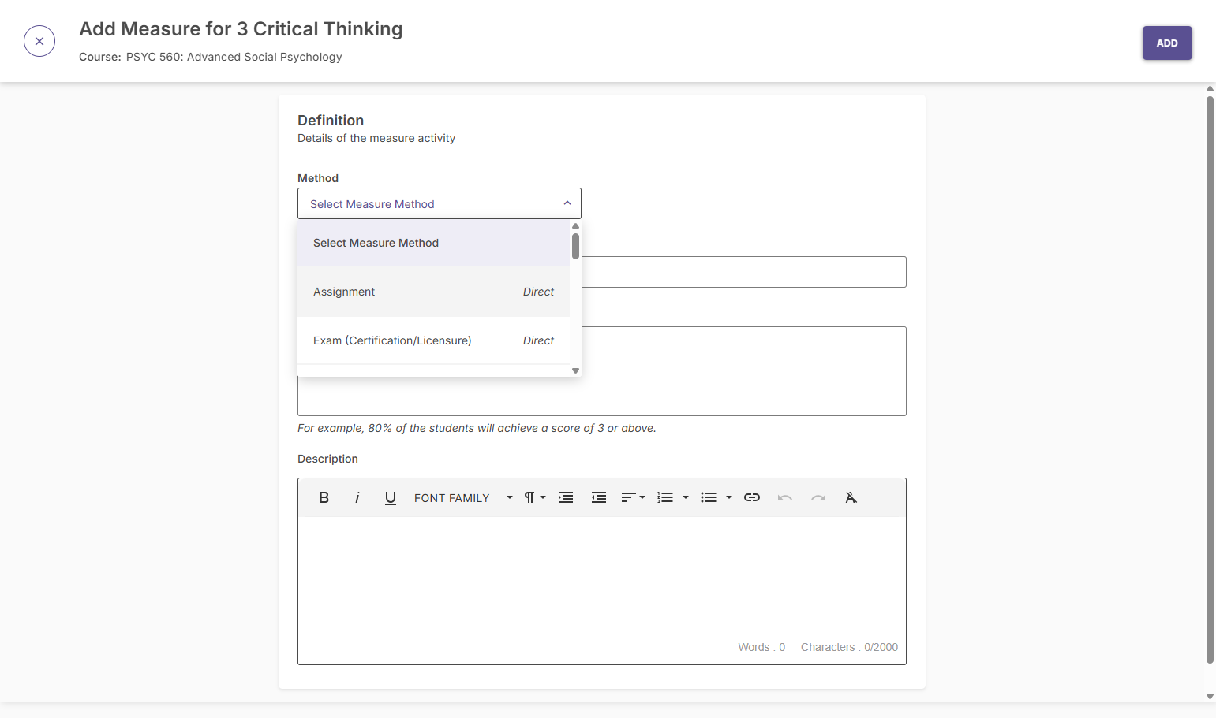Clear text formatting
The image size is (1216, 718).
point(851,497)
